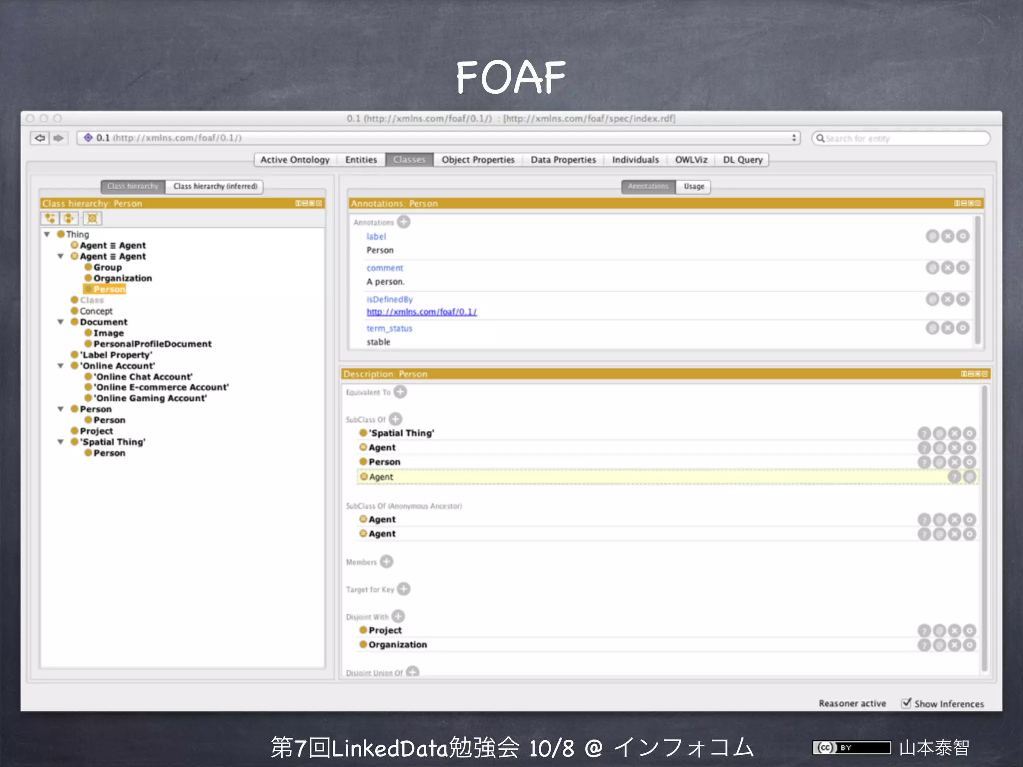Add Disjoint With entry plus icon

(398, 616)
